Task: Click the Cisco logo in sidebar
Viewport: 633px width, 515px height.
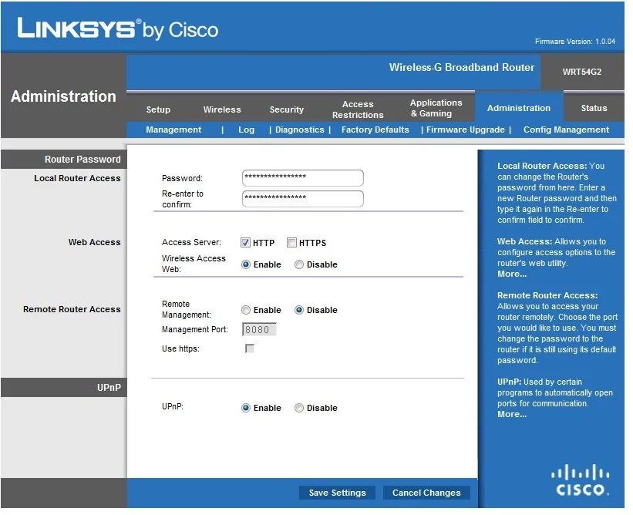Action: [x=581, y=480]
